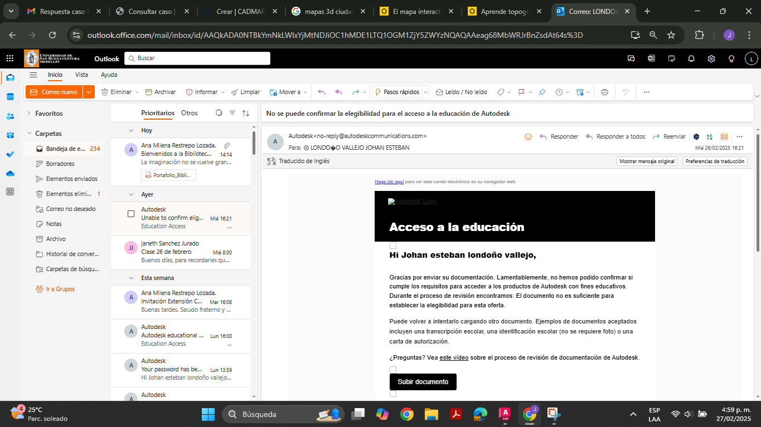Open the notifications bell icon
Image resolution: width=761 pixels, height=427 pixels.
pos(691,58)
